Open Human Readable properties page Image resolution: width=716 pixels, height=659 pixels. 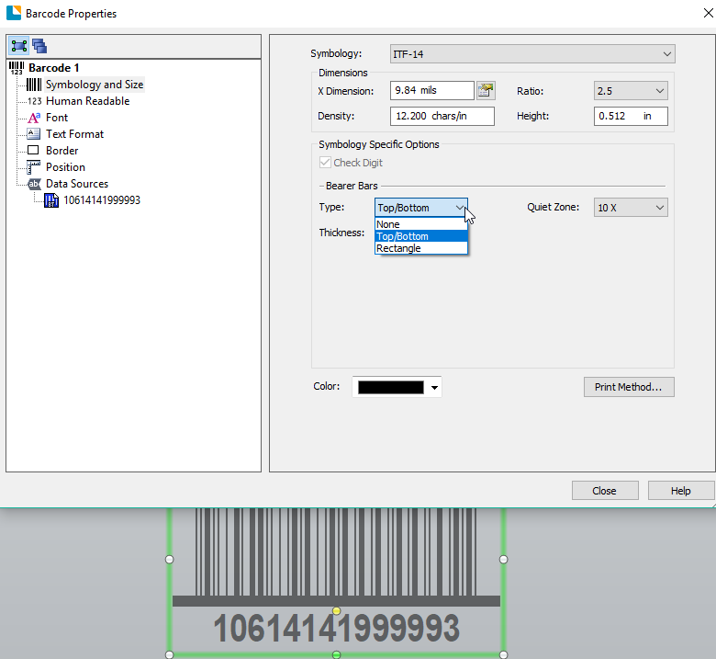point(88,101)
